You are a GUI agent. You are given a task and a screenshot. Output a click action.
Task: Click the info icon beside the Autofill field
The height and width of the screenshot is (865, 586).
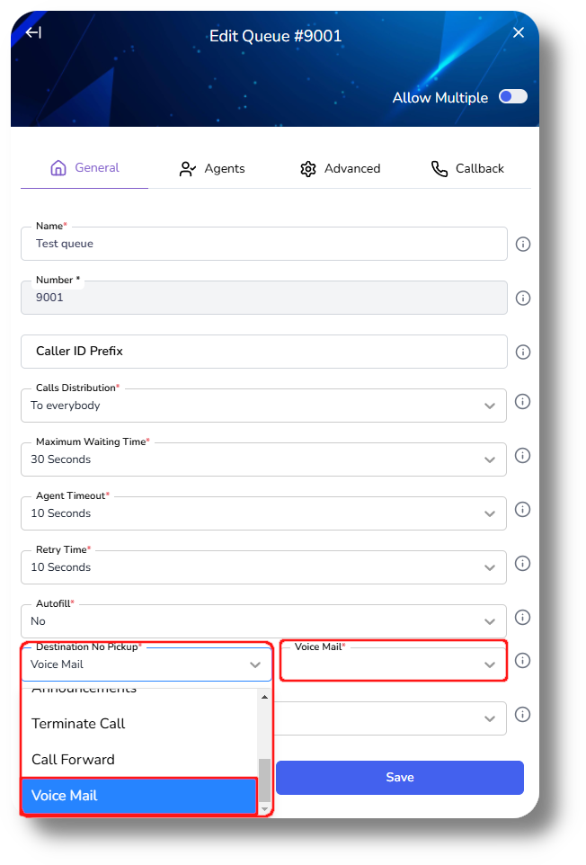(x=522, y=618)
